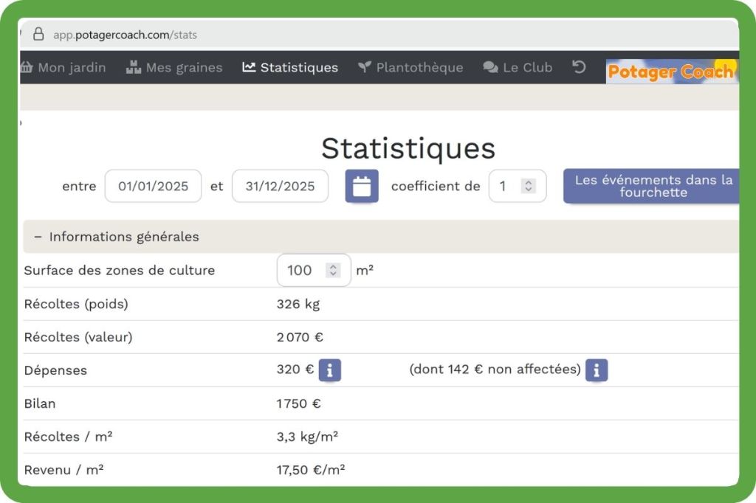This screenshot has width=756, height=503.
Task: Click the Revenu / m² label
Action: pos(63,471)
